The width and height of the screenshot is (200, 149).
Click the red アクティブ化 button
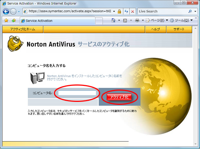tap(119, 97)
